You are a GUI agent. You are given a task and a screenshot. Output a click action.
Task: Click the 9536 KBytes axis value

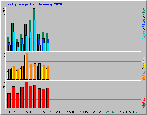coord(4,85)
